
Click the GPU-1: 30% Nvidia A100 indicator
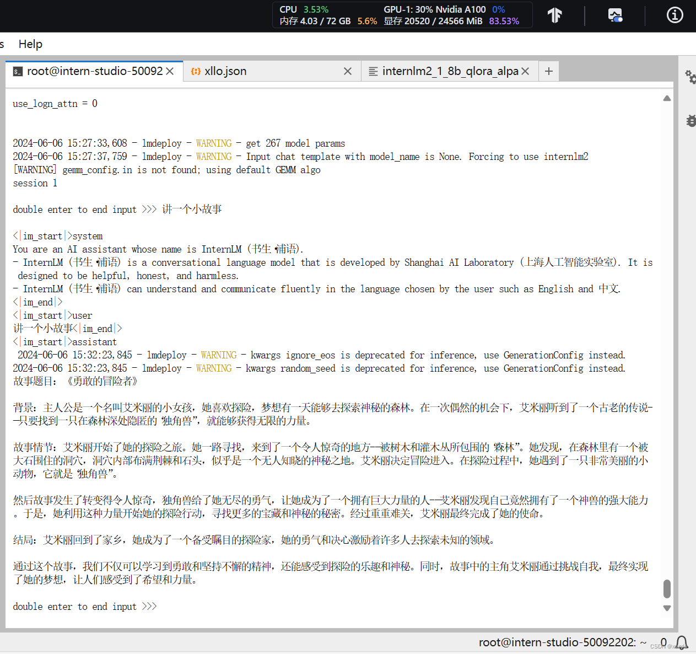[x=435, y=9]
